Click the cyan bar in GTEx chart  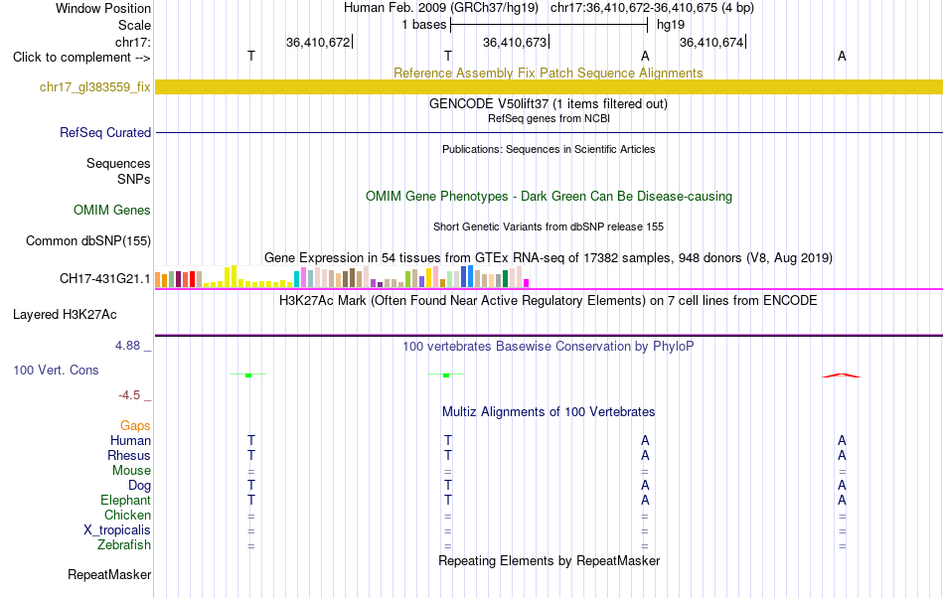[297, 279]
